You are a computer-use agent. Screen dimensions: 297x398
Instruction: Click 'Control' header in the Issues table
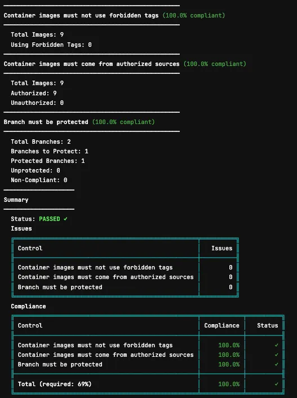tap(30, 248)
